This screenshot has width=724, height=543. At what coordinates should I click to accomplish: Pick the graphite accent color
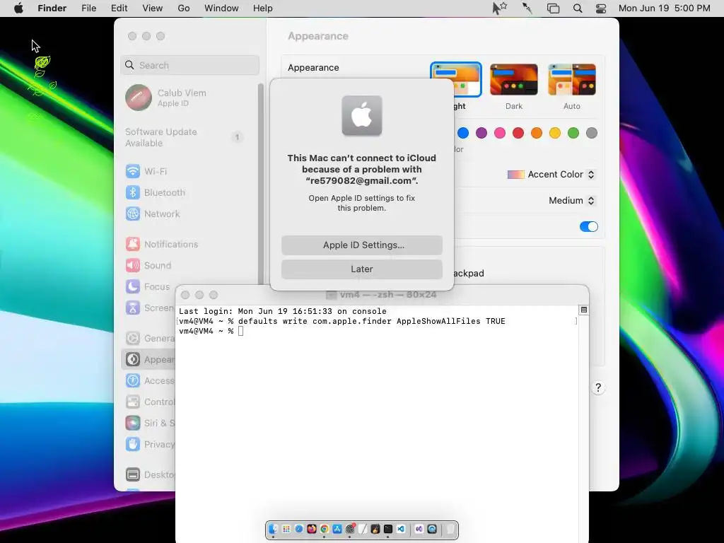pyautogui.click(x=592, y=134)
